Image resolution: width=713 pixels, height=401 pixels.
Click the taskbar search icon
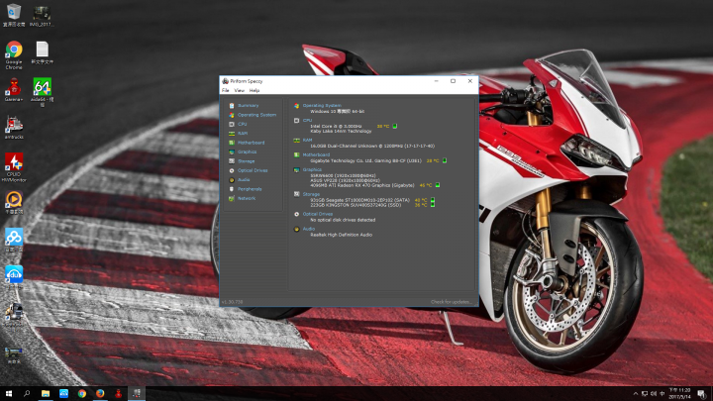(27, 394)
